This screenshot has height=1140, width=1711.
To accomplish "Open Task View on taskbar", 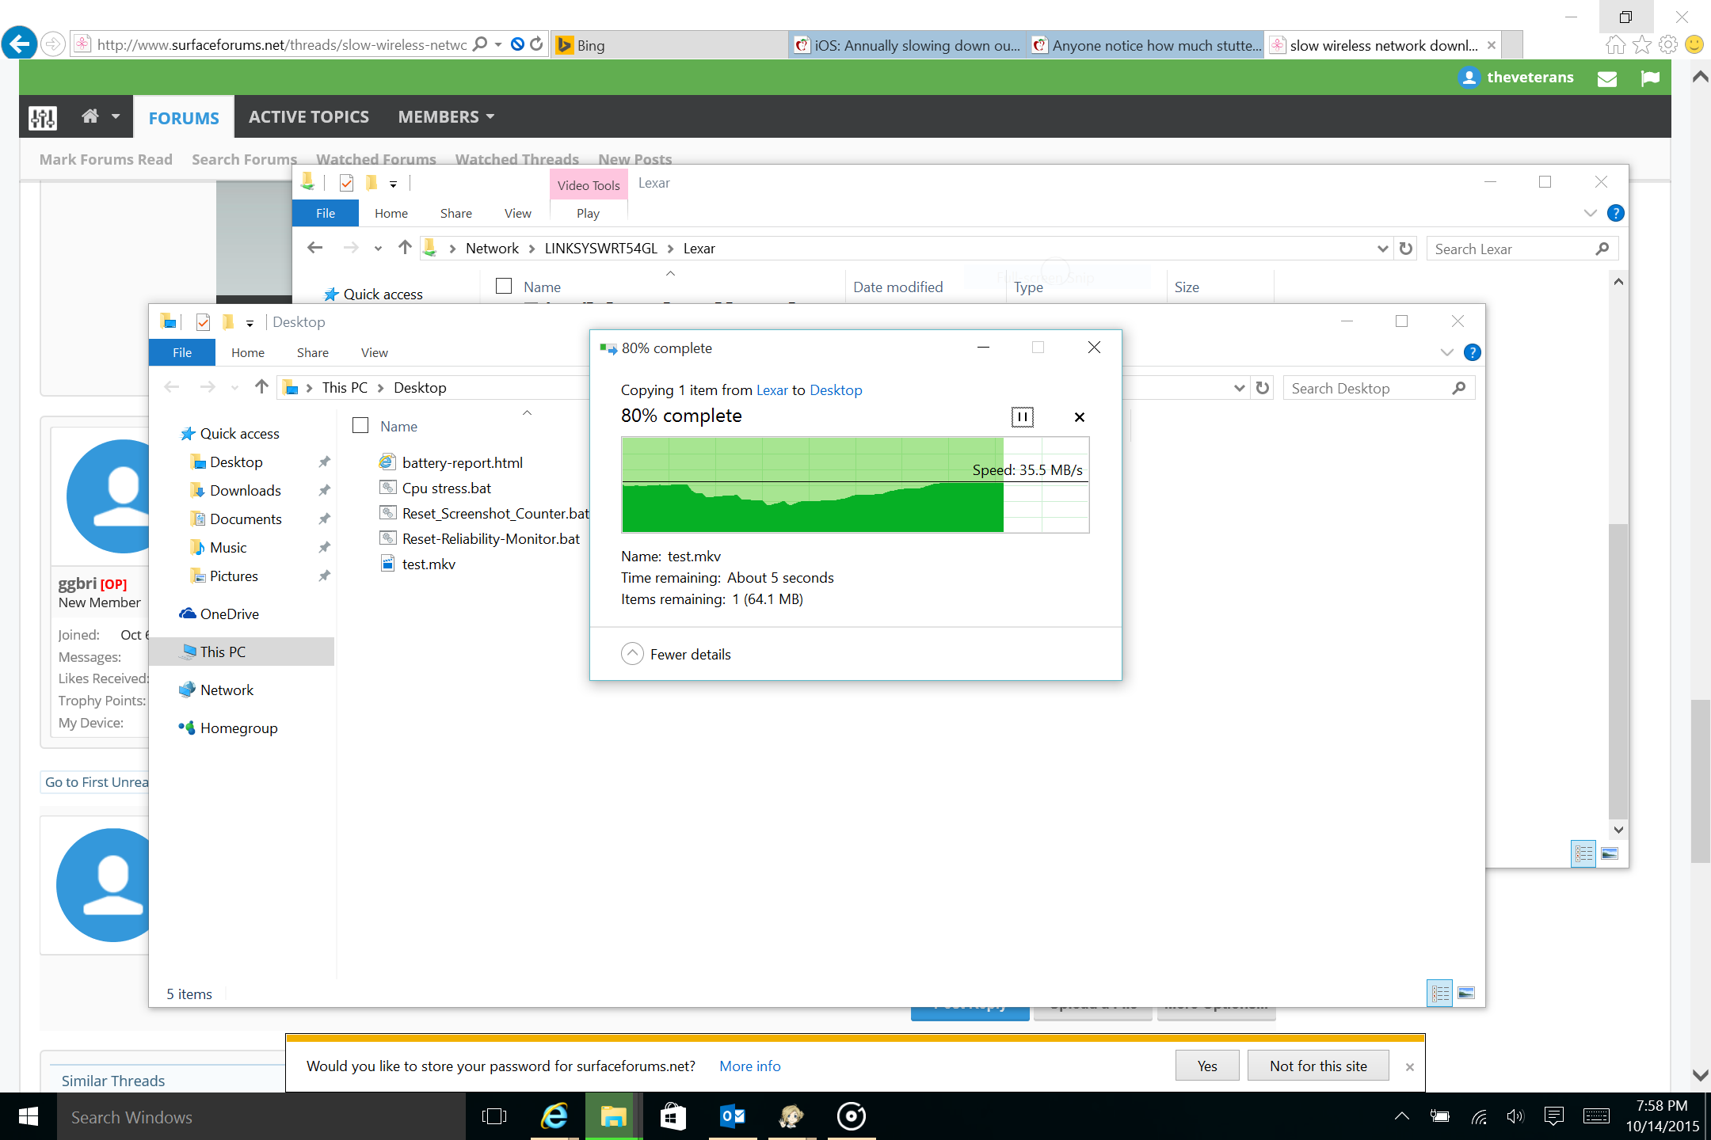I will pos(493,1116).
